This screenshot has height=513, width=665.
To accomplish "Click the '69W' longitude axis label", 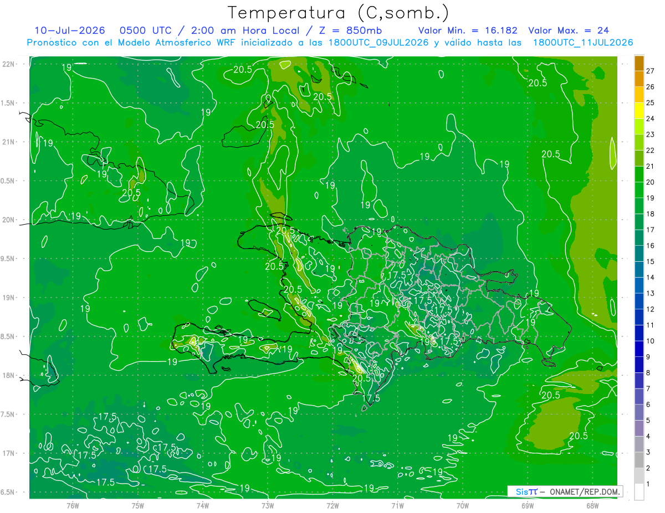I will (x=527, y=506).
